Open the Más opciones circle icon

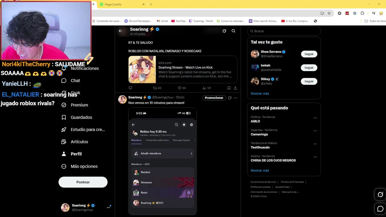pos(64,166)
